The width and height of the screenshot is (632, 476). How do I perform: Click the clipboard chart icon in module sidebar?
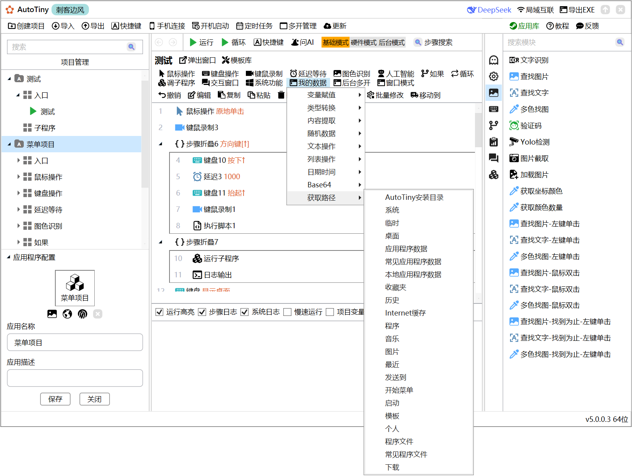click(x=494, y=142)
